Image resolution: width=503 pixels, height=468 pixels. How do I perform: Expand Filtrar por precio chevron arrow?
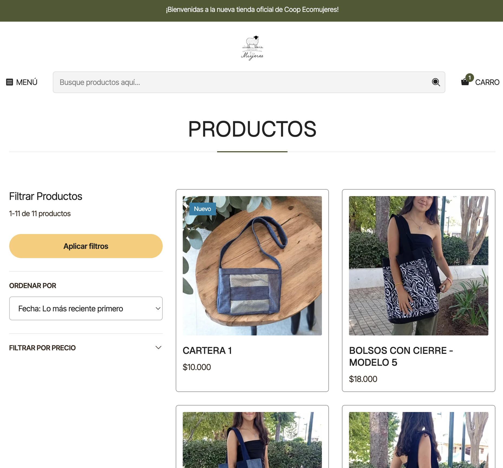point(158,348)
